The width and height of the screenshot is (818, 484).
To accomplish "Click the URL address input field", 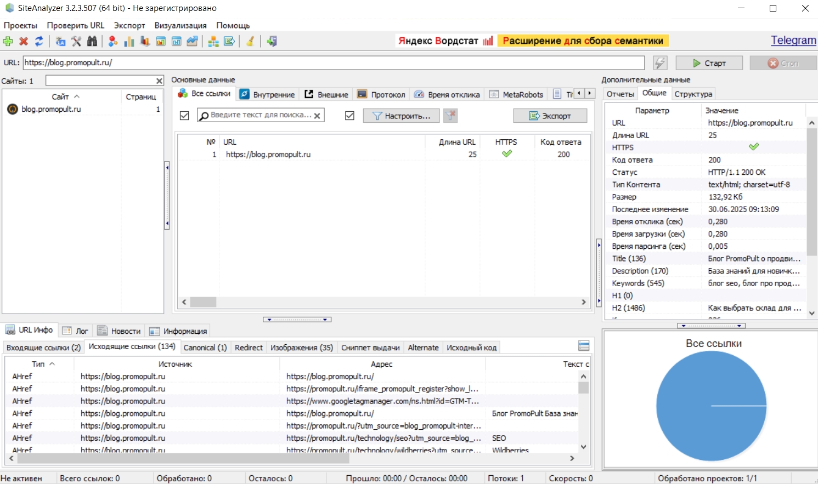I will click(334, 62).
